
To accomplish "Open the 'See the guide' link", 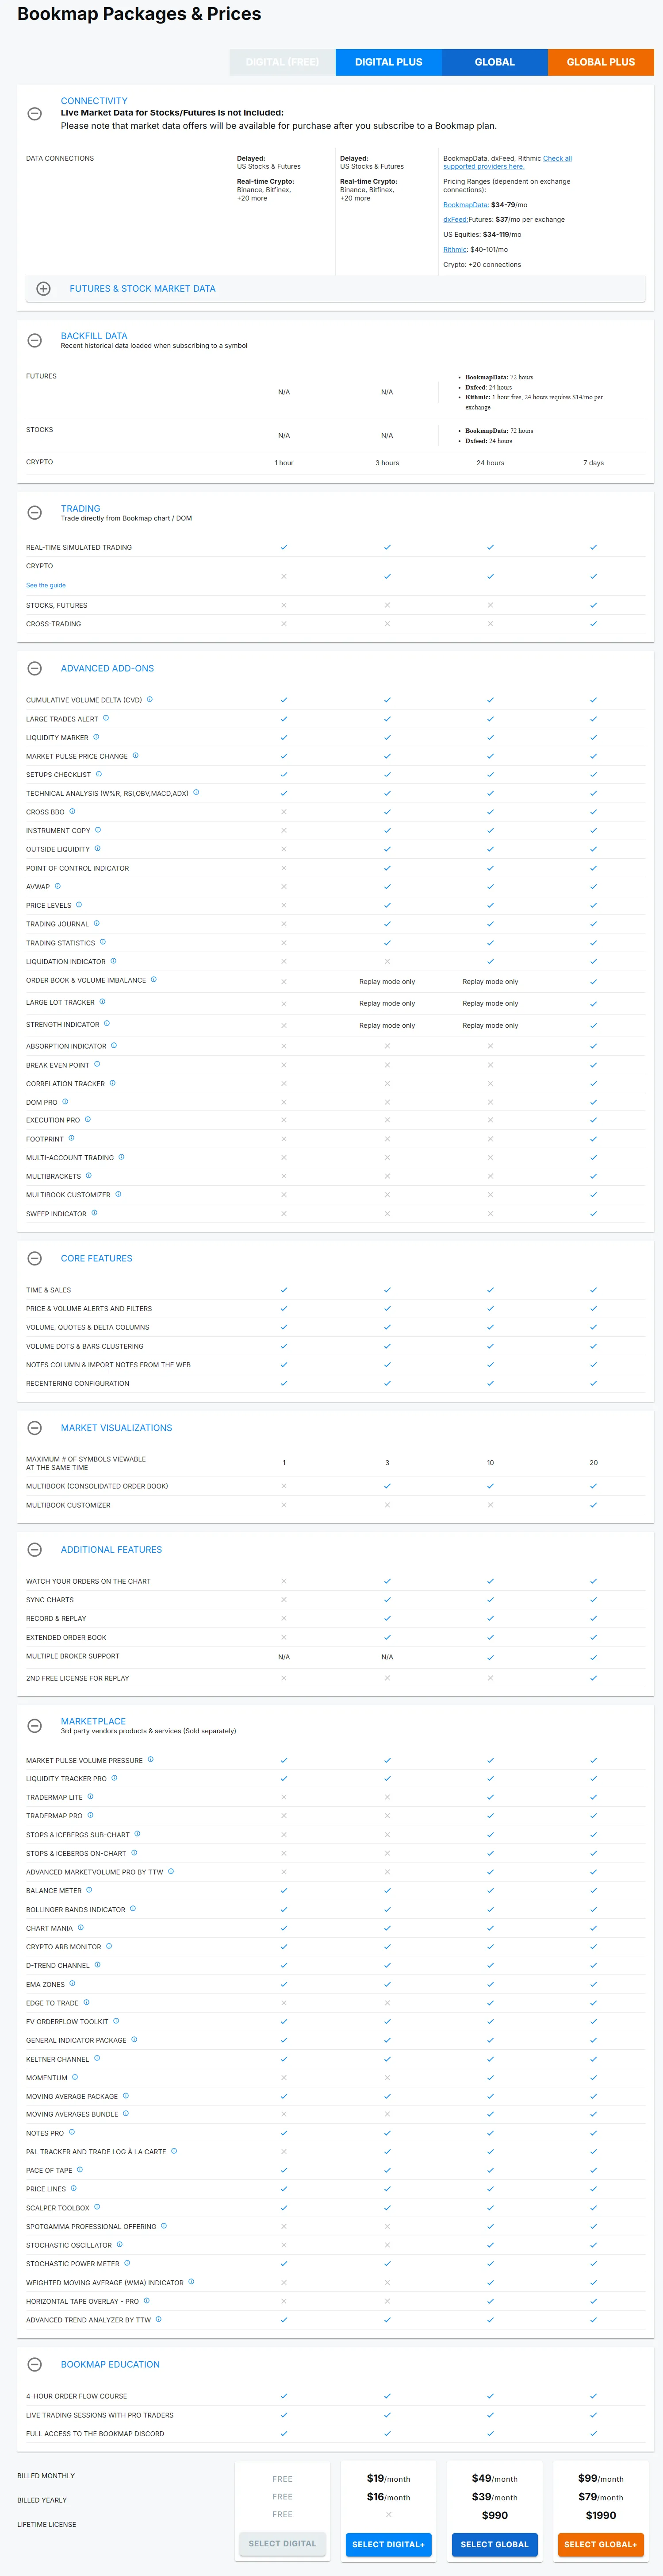I will [46, 586].
